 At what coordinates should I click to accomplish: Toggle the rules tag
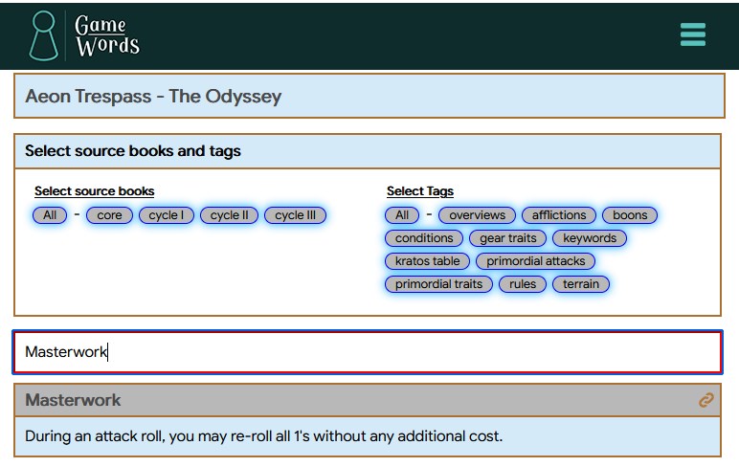[523, 284]
